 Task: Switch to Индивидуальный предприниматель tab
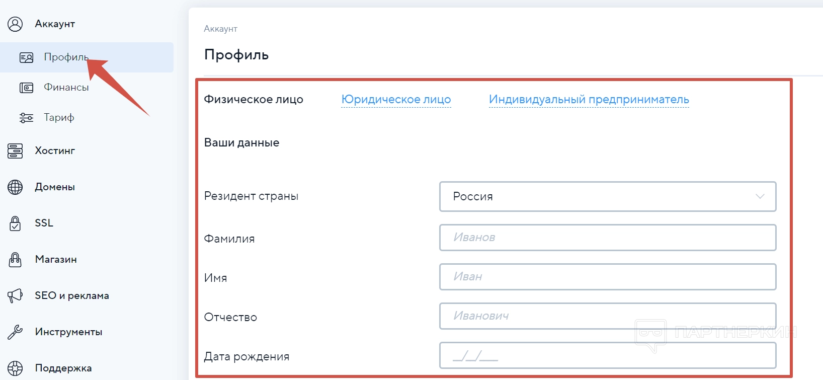[589, 100]
